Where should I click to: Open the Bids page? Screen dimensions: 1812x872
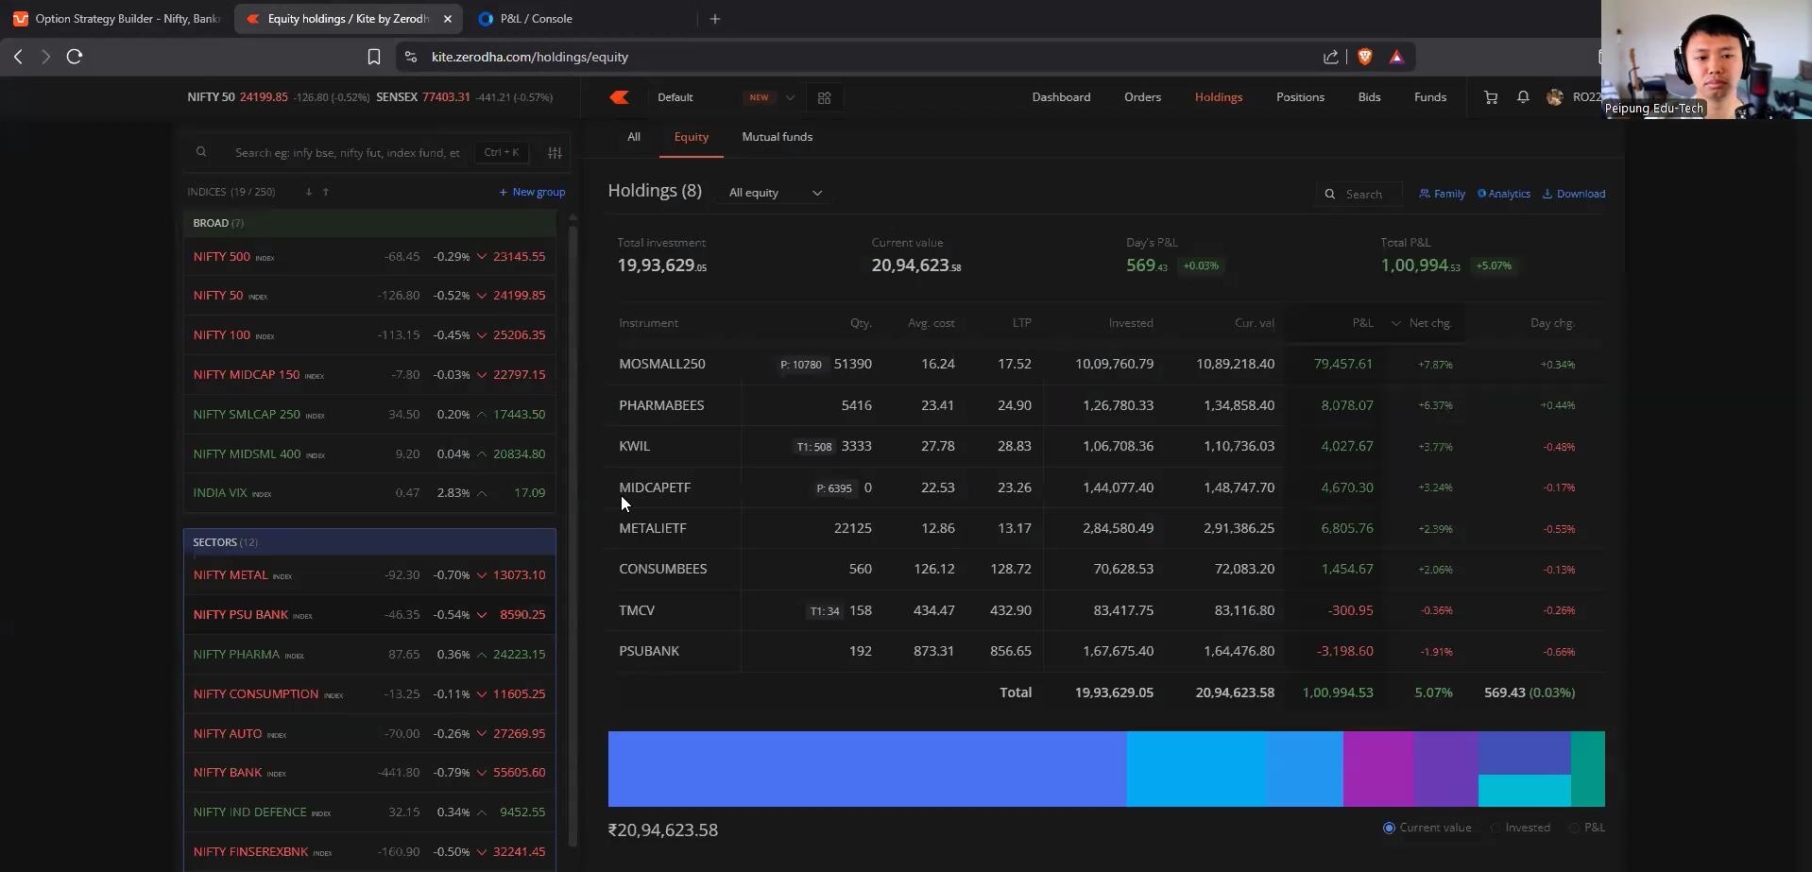coord(1369,97)
